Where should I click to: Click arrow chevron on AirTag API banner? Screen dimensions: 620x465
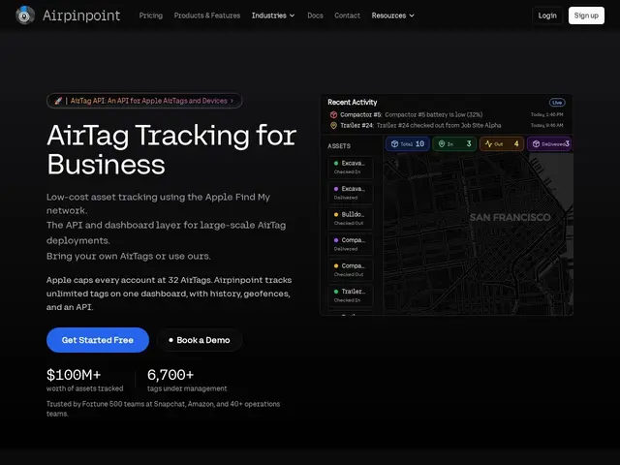[x=232, y=101]
